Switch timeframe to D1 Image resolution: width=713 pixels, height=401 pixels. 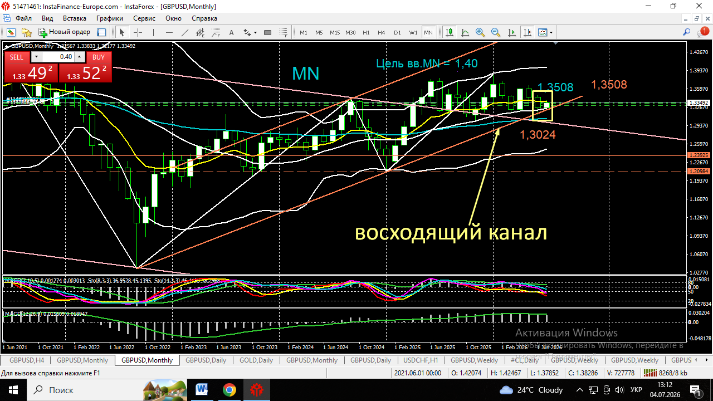[397, 32]
